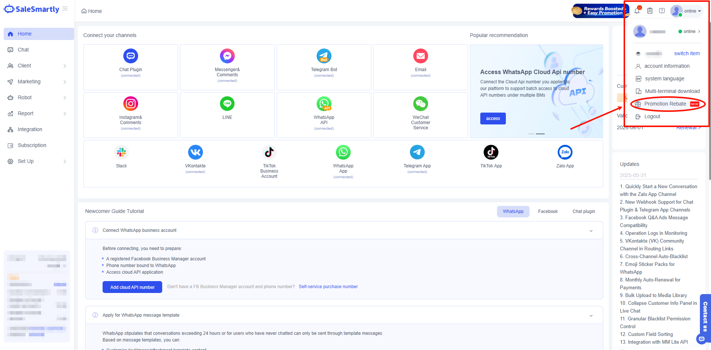Select Logout in profile menu
The height and width of the screenshot is (350, 711).
[x=652, y=116]
